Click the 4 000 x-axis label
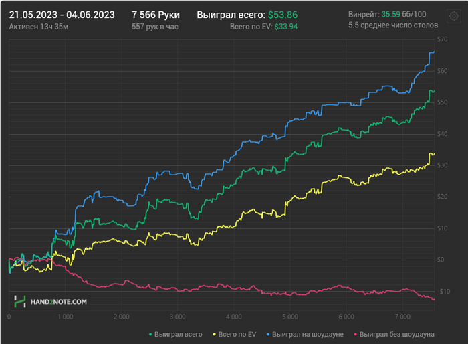Viewport: 468px width, 344px height. tap(234, 317)
